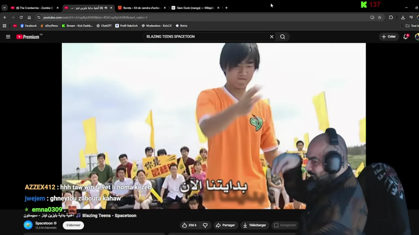Switch to The Cranberries - Zombie tab
The image size is (419, 235).
(x=34, y=8)
